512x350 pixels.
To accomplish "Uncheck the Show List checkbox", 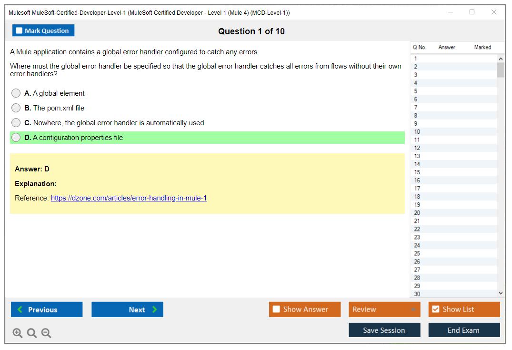I will [x=435, y=310].
